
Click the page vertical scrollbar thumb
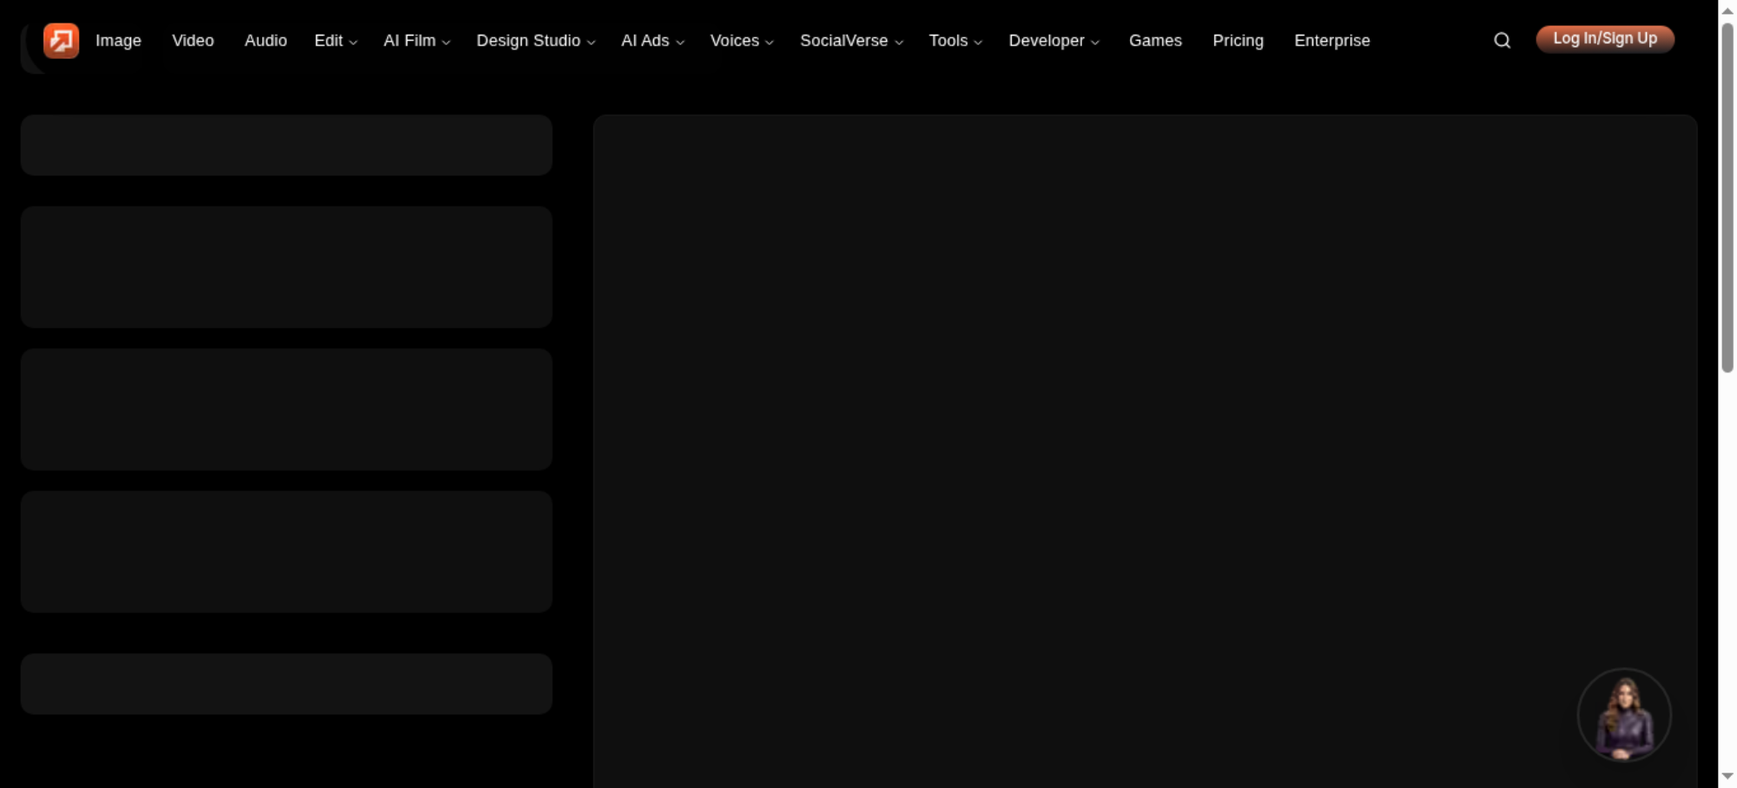pyautogui.click(x=1727, y=198)
